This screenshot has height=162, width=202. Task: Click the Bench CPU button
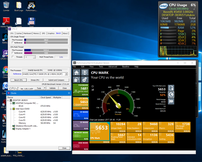(19, 80)
